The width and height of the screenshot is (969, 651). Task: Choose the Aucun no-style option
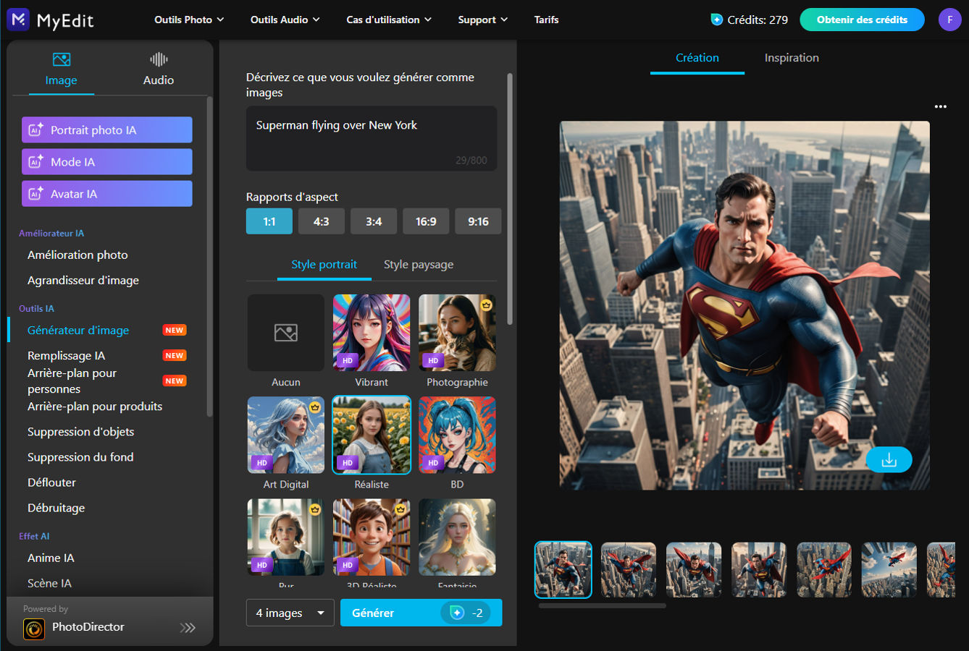pyautogui.click(x=286, y=333)
